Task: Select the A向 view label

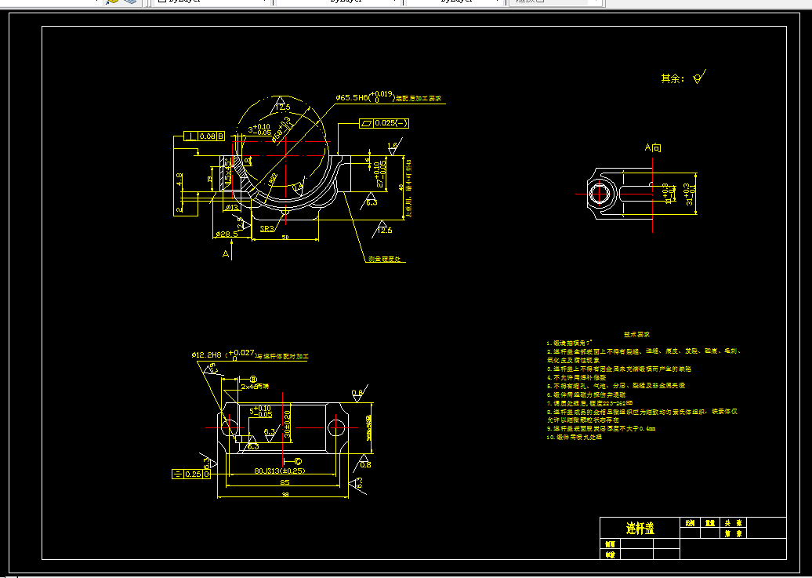Action: coord(652,147)
